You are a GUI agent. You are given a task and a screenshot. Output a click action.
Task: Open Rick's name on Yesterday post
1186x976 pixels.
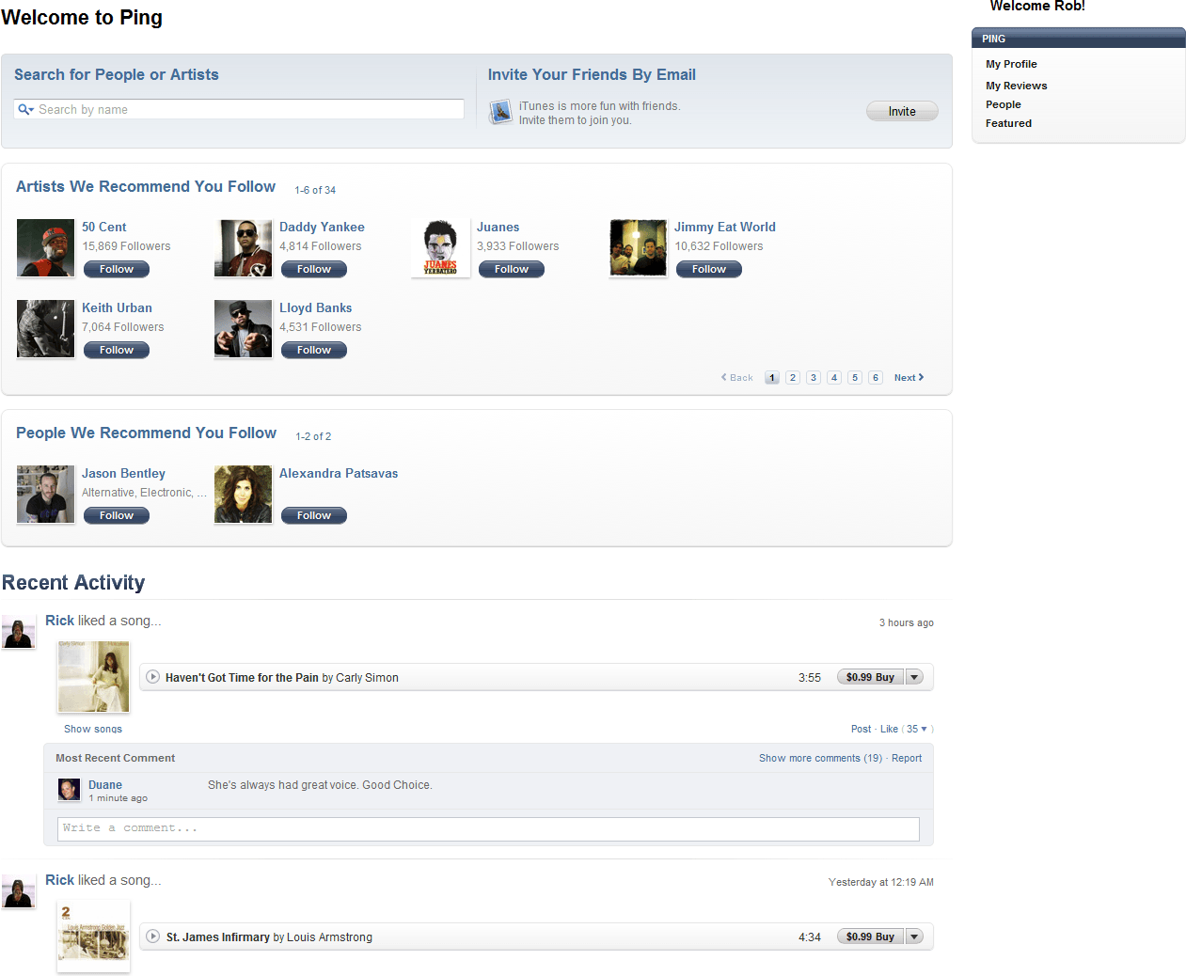(x=59, y=880)
